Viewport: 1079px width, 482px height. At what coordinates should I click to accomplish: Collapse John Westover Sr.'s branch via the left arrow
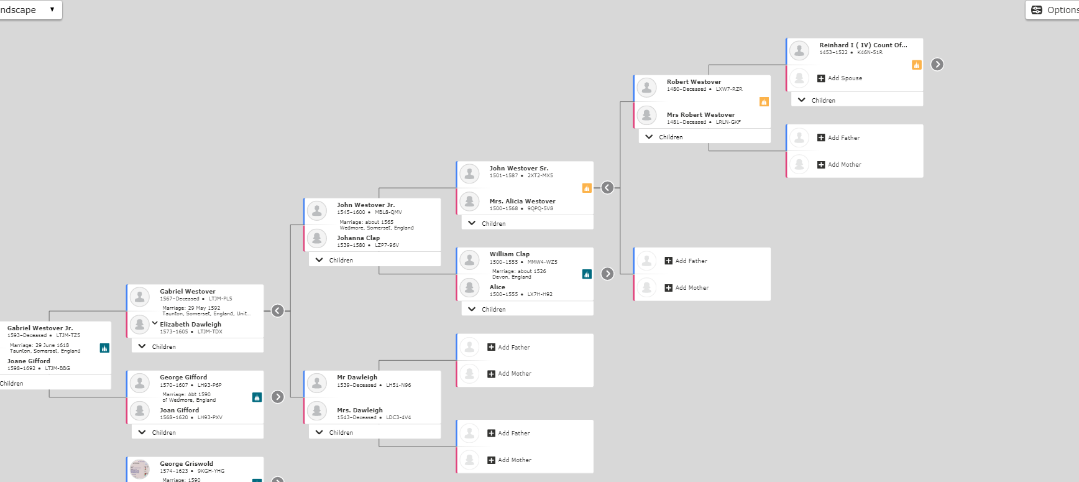pos(607,187)
